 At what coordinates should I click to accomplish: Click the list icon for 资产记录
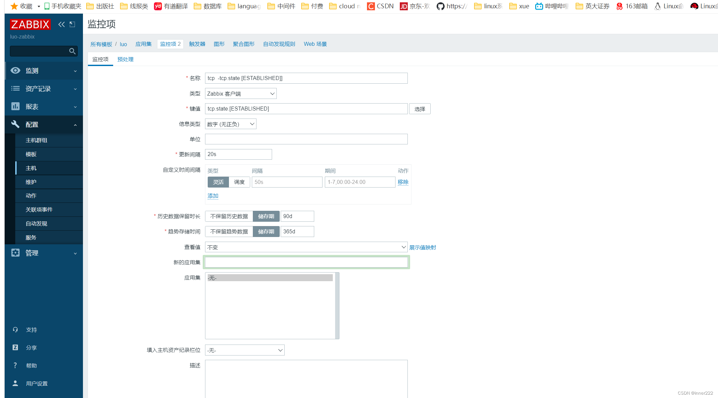15,88
